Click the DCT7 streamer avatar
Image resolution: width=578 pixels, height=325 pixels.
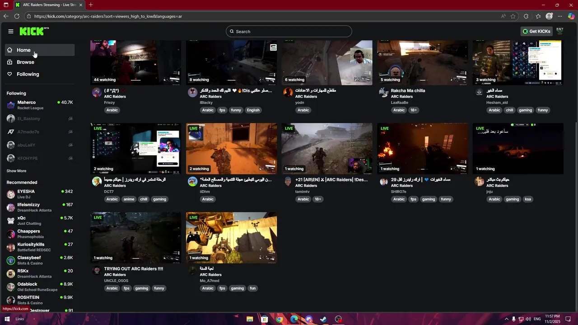tap(97, 181)
